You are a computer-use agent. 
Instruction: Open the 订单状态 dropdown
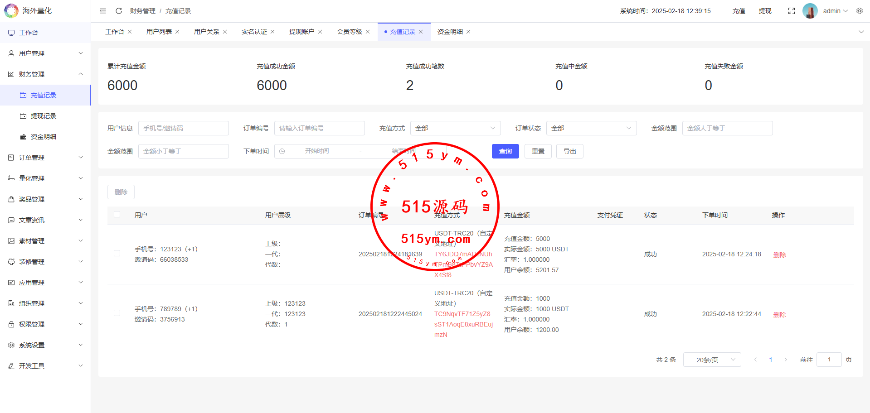(591, 128)
